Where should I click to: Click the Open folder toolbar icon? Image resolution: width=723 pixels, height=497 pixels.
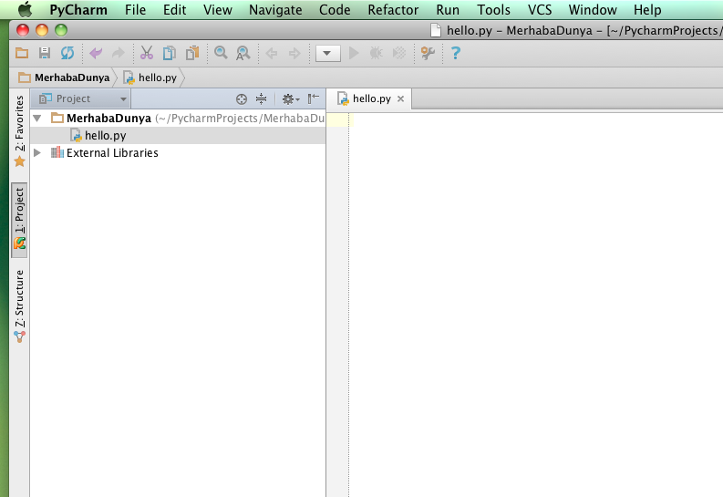(22, 53)
